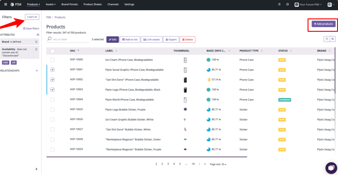Open the column layout view icon
Viewport: 338px width, 175px height.
[327, 39]
